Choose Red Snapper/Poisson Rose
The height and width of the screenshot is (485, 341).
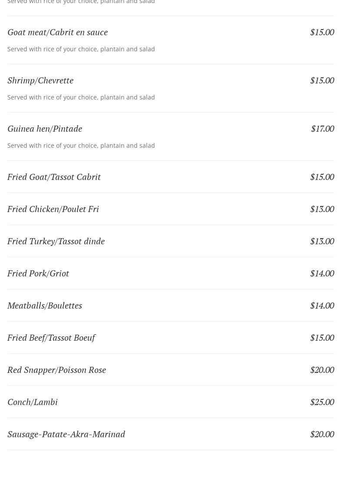(x=56, y=370)
